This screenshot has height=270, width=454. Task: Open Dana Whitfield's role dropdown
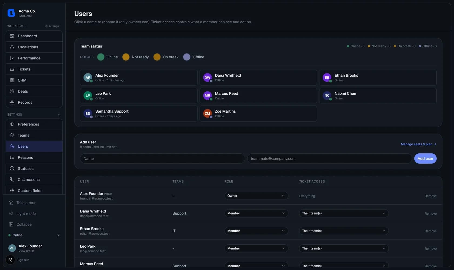(256, 213)
